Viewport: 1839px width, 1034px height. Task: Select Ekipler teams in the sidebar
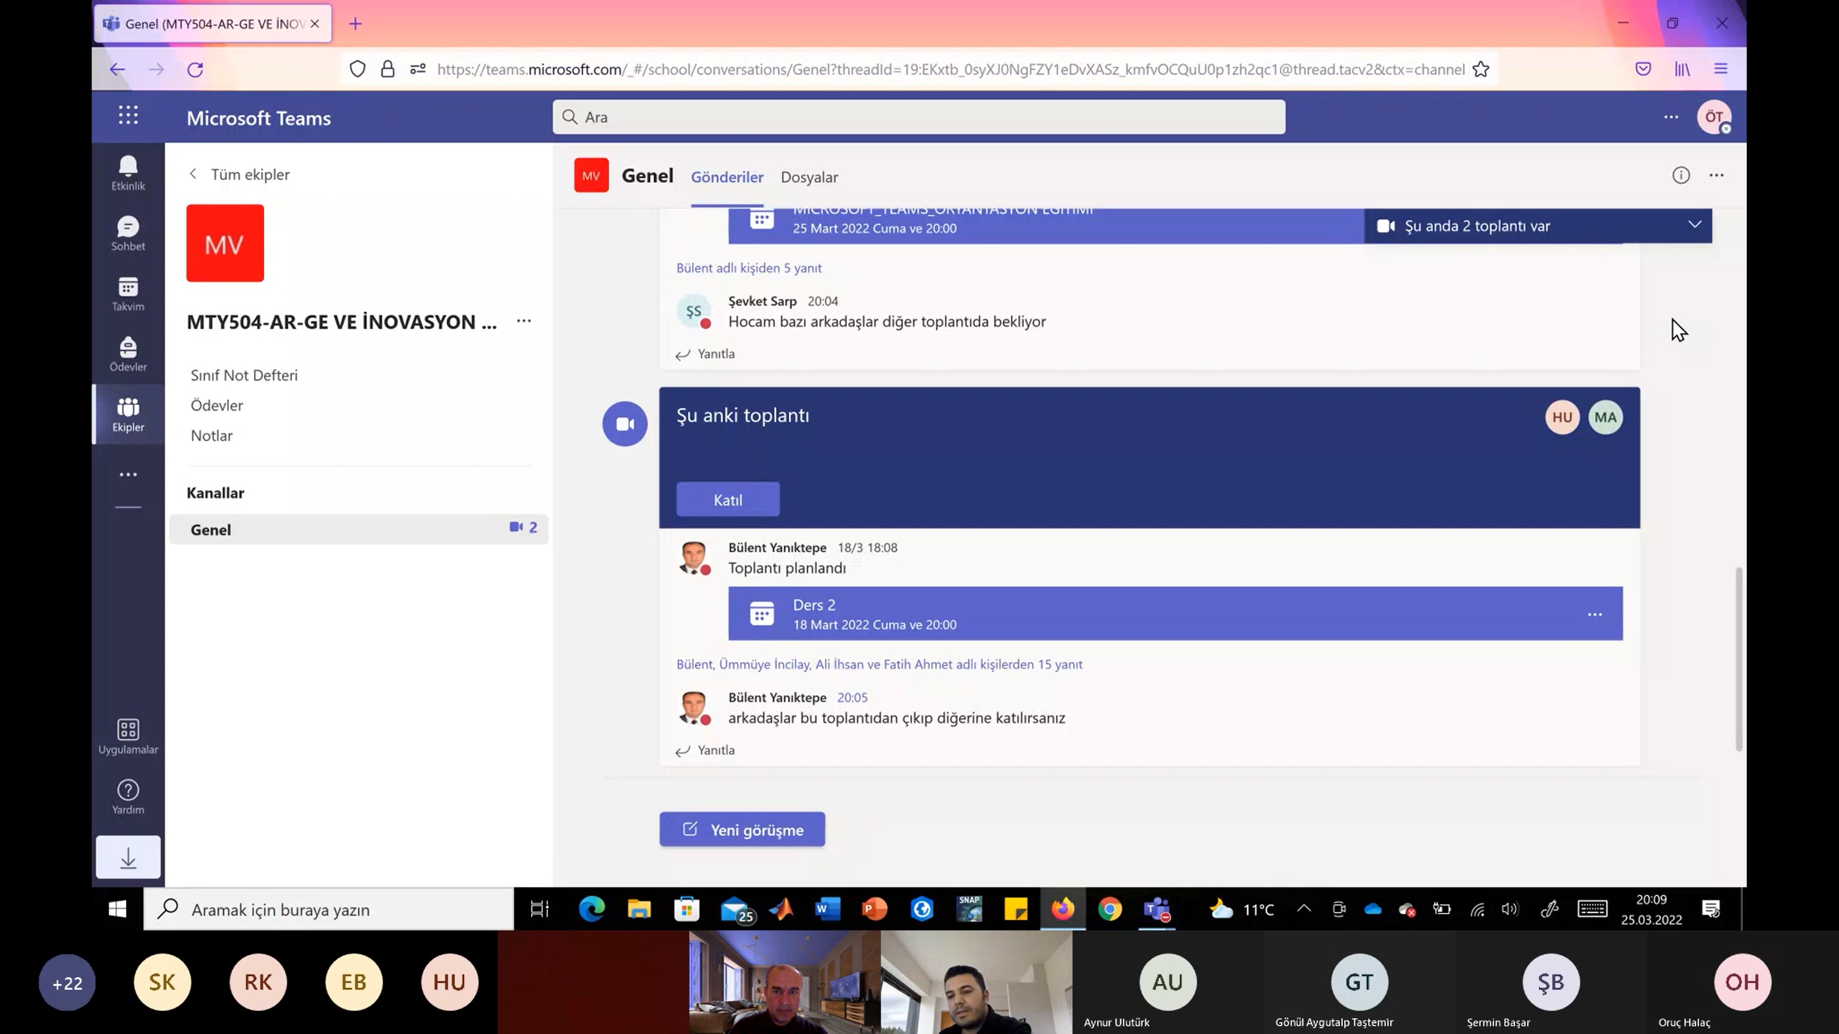(128, 415)
